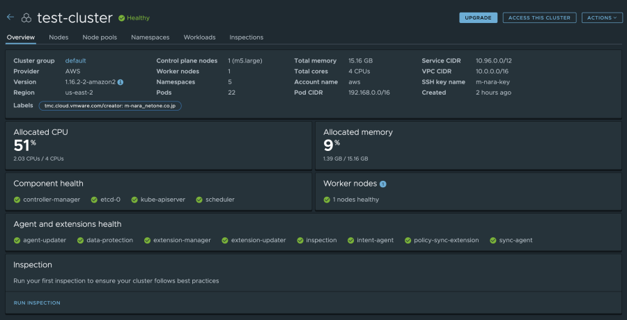Click the version value 1.16.2-2-amazon2

91,82
